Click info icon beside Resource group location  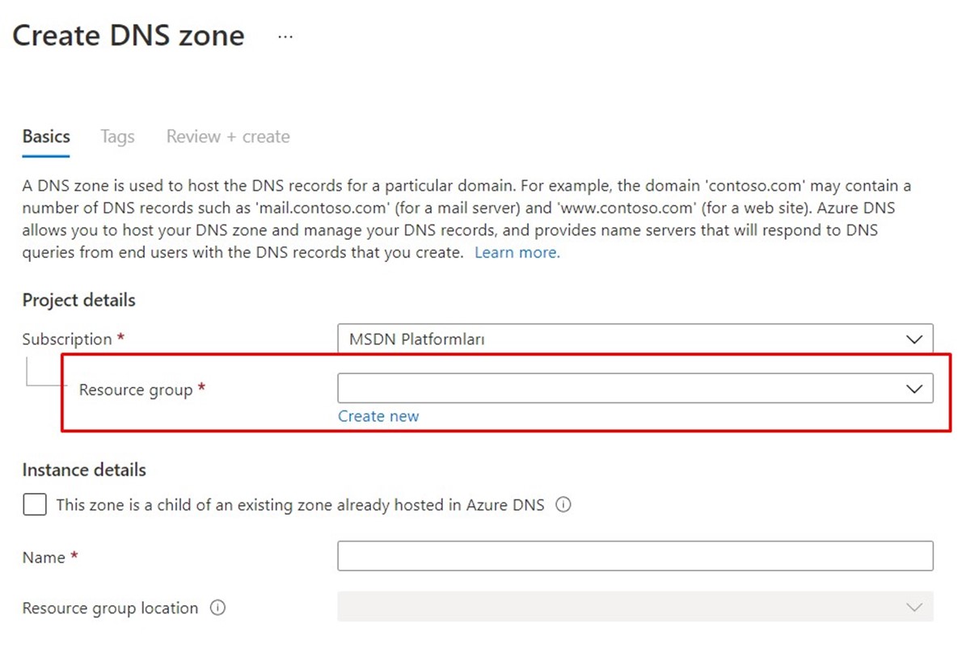click(217, 608)
